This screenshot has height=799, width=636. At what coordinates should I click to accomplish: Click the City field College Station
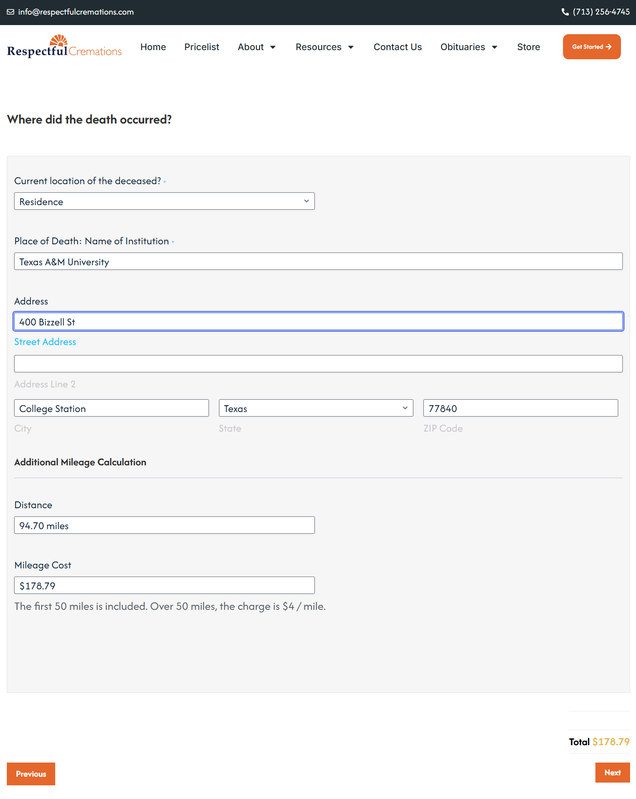tap(111, 408)
